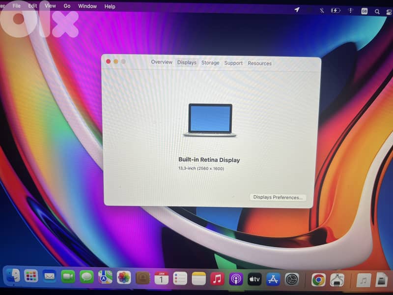Open FaceTime from the Dock
The width and height of the screenshot is (393, 295).
click(x=68, y=277)
